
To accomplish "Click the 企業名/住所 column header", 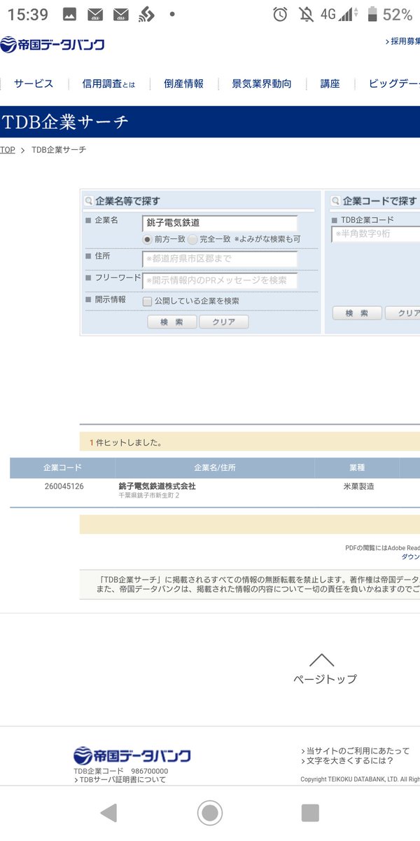I will click(215, 467).
